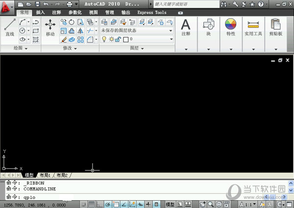294x208 pixels.
Task: Open the 剪贴板 (Clipboard) panel
Action: (x=276, y=27)
